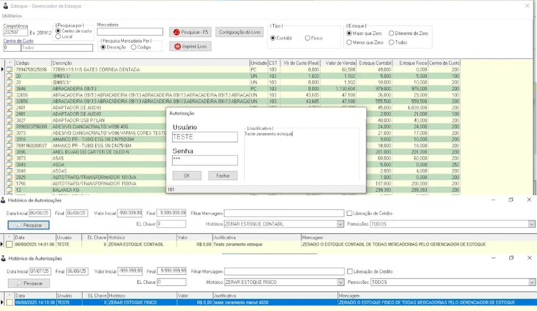Expand Permissões dropdown in first history window
The image size is (537, 311).
tap(531, 224)
